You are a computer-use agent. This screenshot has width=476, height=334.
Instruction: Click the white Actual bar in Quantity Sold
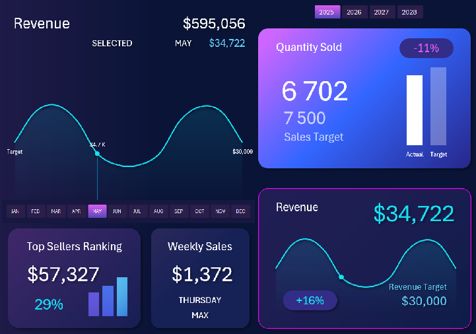pos(415,110)
